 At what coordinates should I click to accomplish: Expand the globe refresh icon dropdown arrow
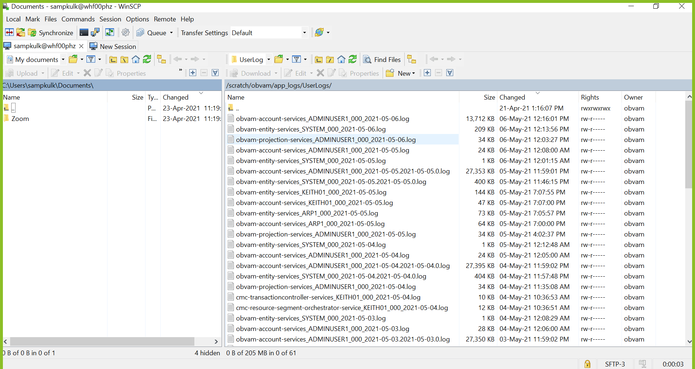pyautogui.click(x=328, y=33)
